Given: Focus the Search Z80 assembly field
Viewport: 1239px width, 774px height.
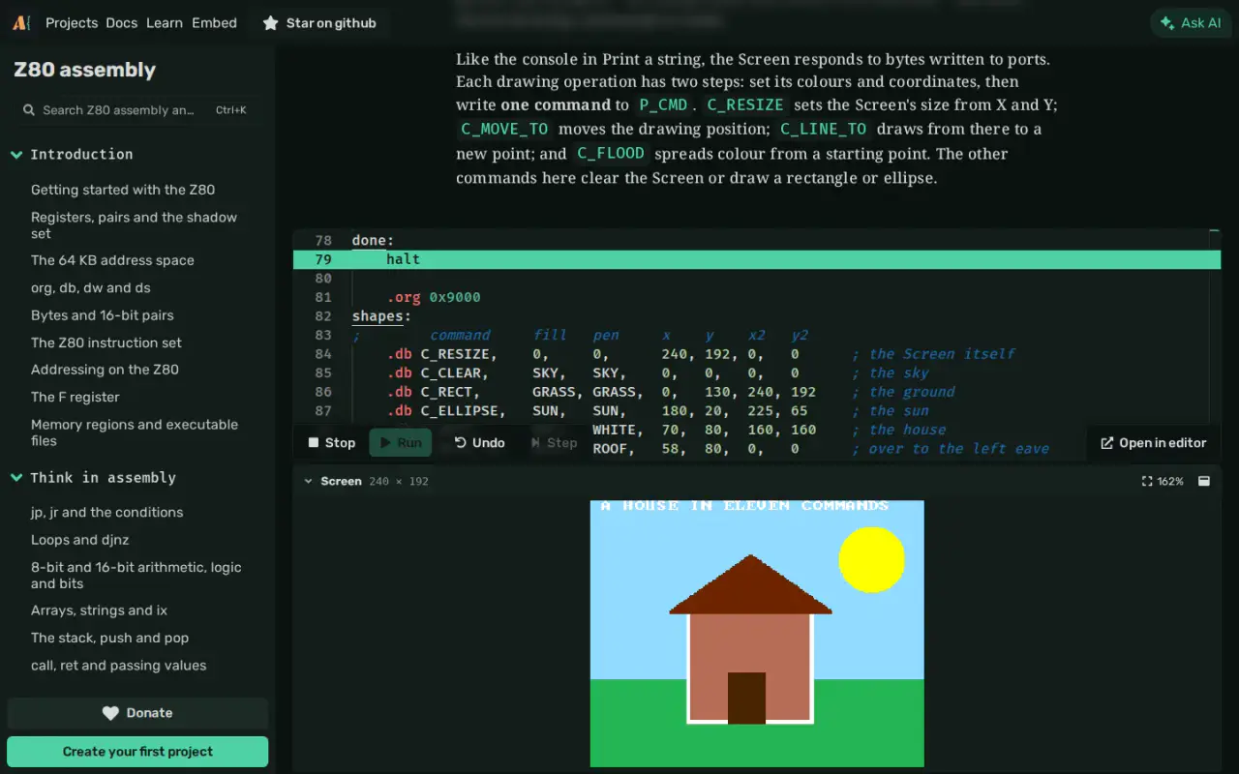Looking at the screenshot, I should click(137, 110).
